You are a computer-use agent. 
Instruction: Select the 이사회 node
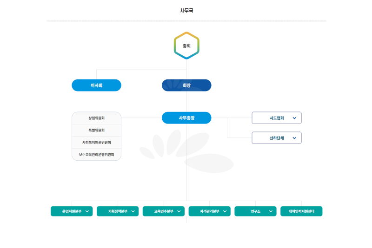(96, 85)
